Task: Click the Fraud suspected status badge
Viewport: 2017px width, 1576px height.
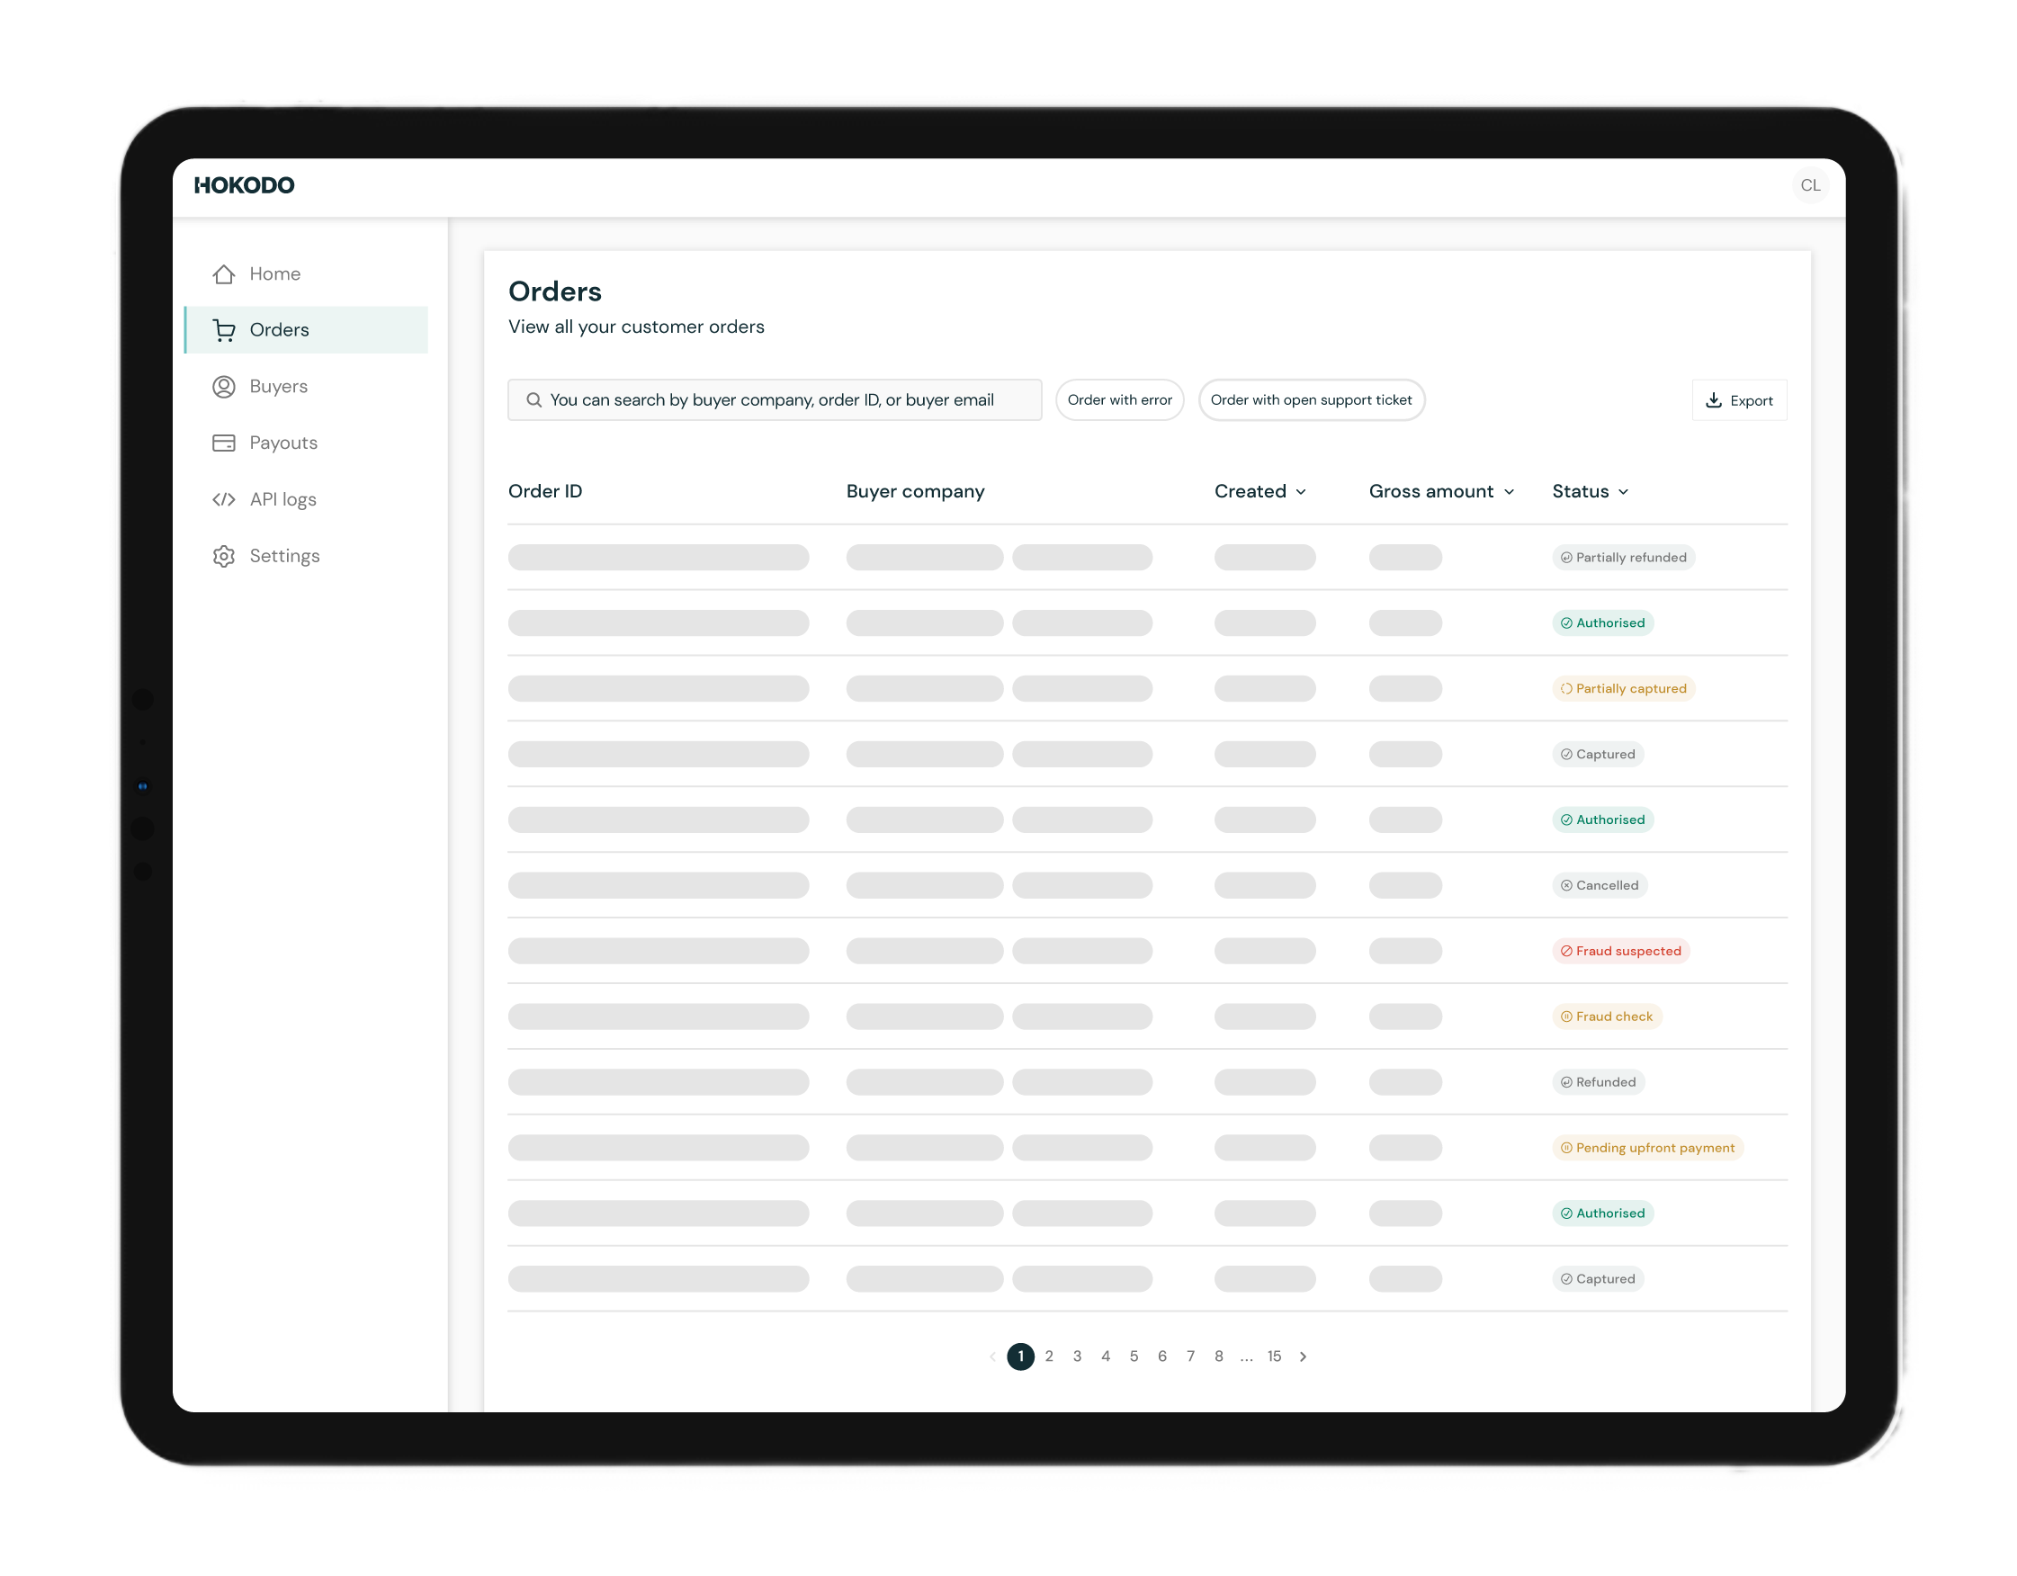Action: click(x=1621, y=951)
